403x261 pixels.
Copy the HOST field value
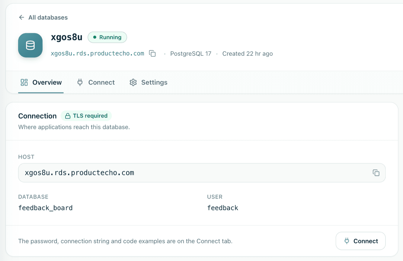coord(376,173)
